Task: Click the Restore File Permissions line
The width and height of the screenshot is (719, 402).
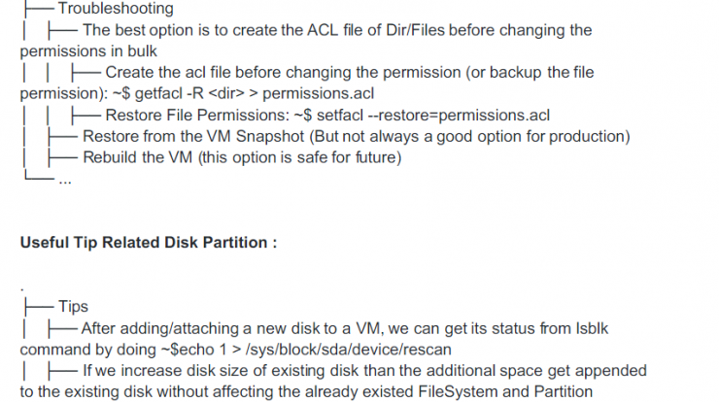Action: tap(327, 115)
